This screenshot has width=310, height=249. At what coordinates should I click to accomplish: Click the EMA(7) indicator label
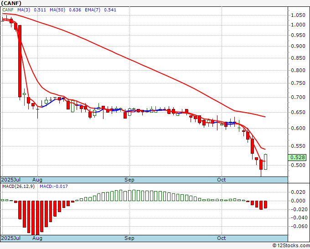coord(93,10)
